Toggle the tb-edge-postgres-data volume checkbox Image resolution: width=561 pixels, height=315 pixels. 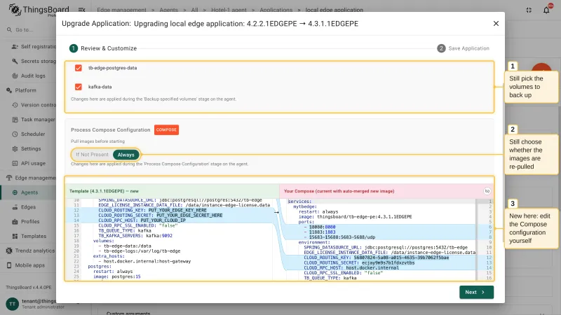79,68
